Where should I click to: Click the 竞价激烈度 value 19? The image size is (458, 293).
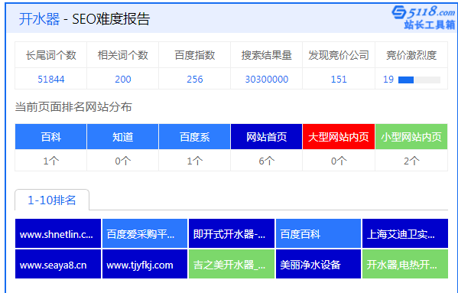click(388, 79)
